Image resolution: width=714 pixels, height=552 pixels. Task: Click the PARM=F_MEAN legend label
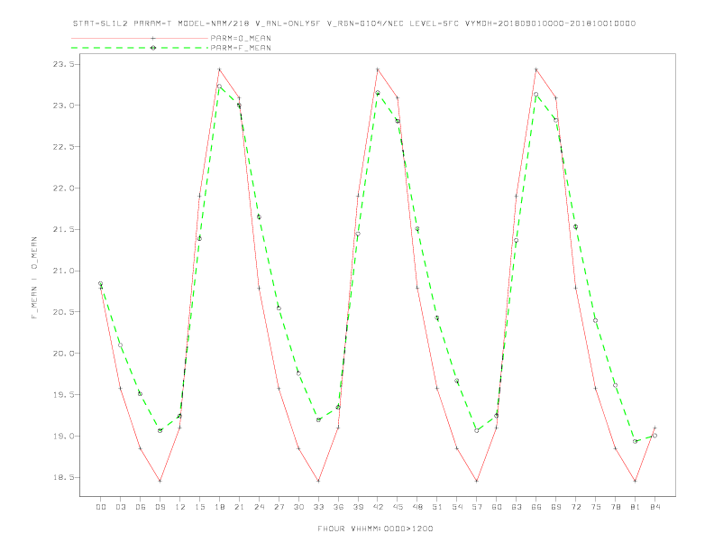pos(241,48)
